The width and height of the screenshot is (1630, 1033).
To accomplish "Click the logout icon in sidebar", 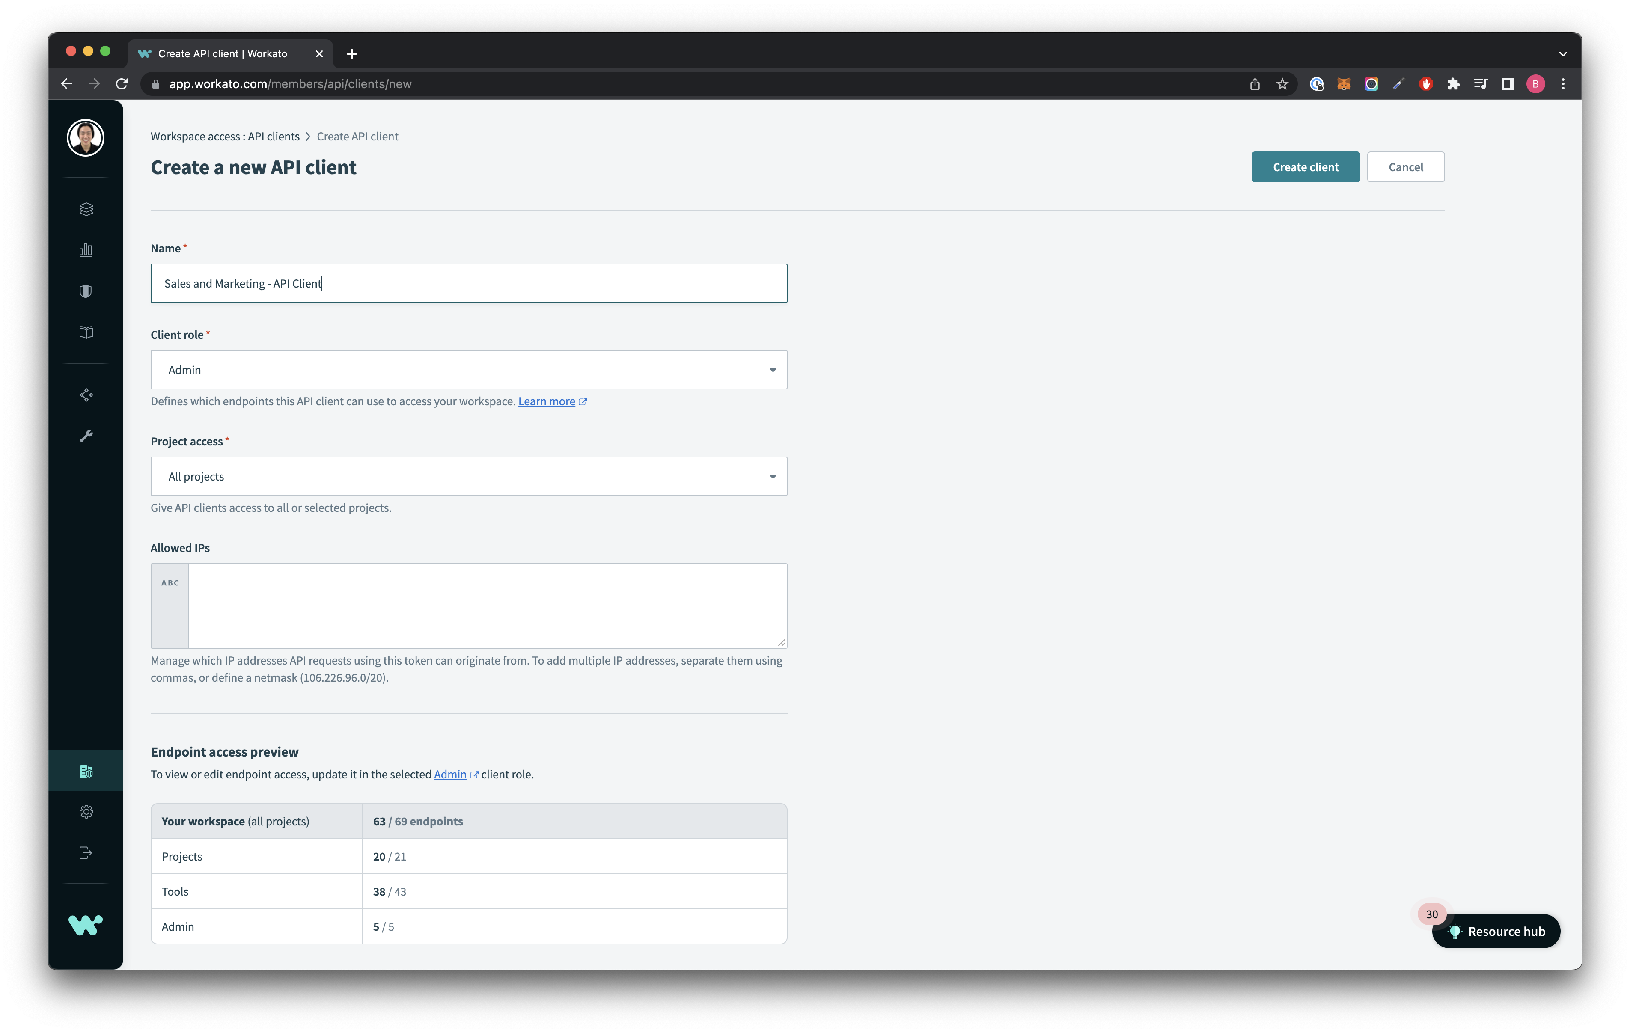I will [86, 853].
